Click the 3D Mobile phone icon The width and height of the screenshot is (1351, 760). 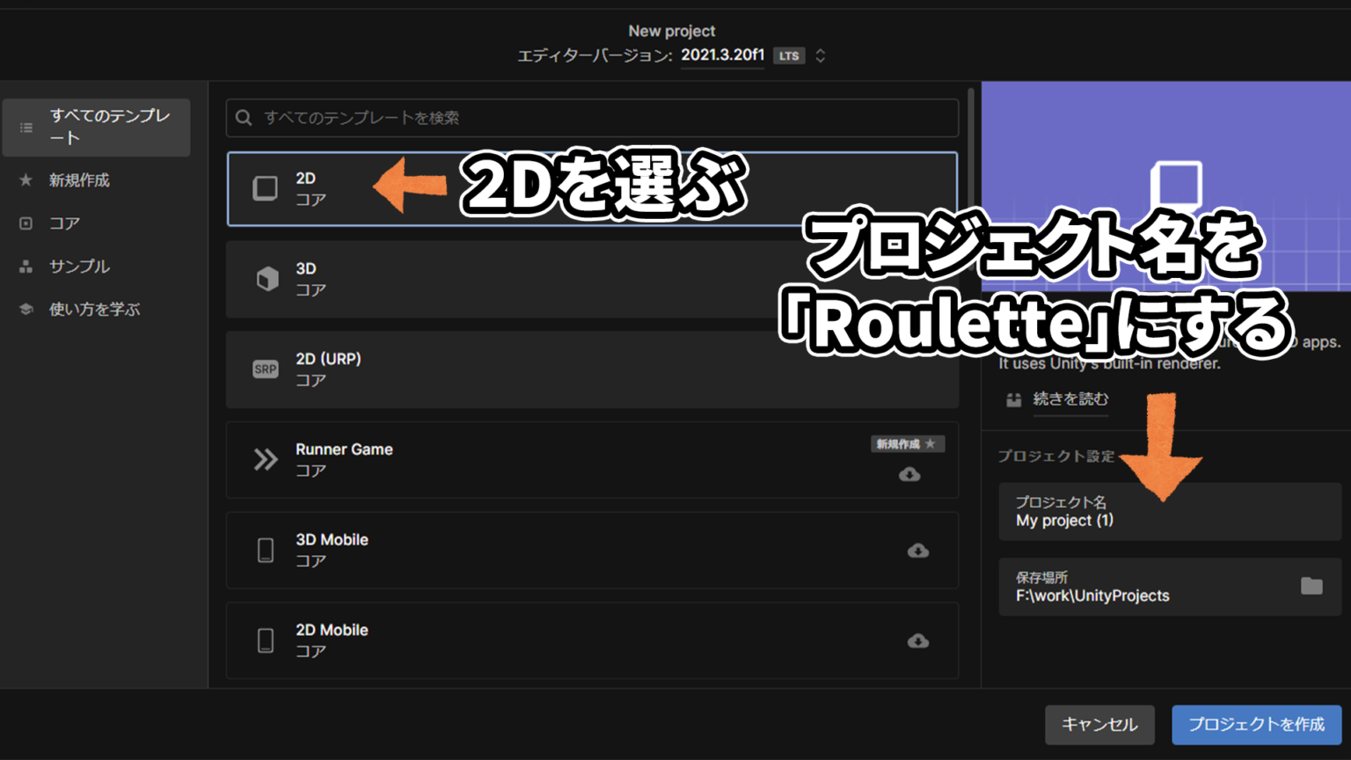point(265,550)
